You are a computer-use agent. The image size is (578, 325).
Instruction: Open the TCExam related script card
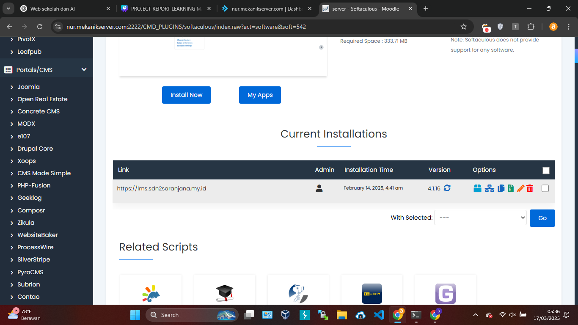[x=372, y=294]
